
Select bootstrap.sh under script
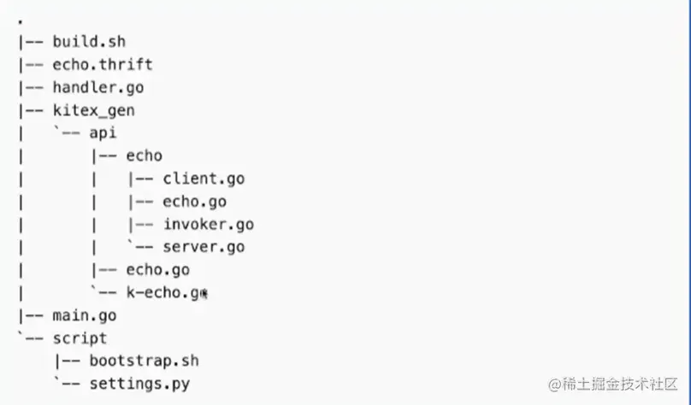tap(145, 361)
